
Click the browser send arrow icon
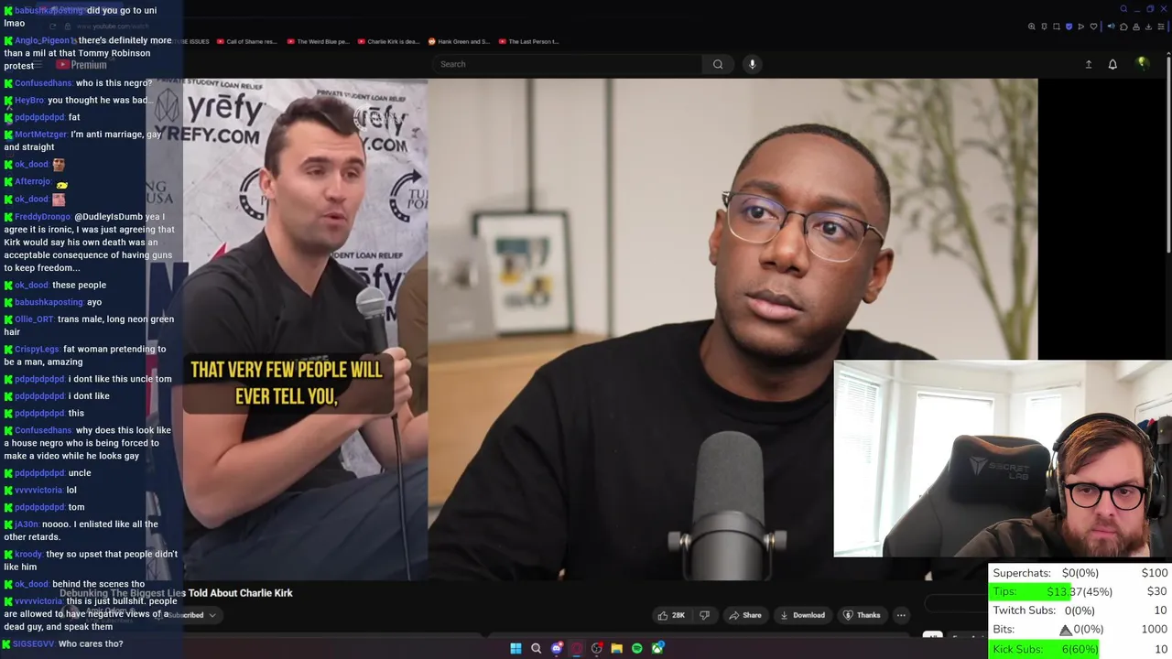(x=1081, y=27)
